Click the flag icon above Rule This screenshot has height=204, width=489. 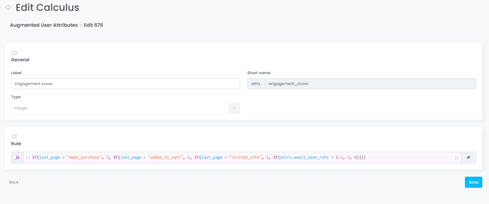click(14, 137)
